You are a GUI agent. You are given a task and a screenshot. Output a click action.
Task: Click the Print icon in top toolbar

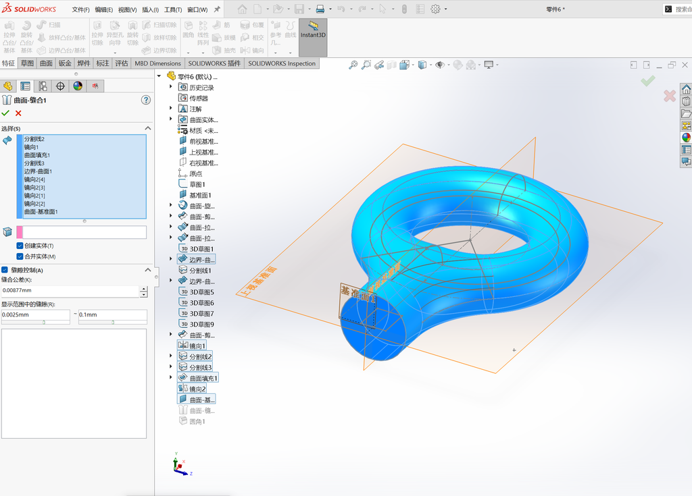320,9
